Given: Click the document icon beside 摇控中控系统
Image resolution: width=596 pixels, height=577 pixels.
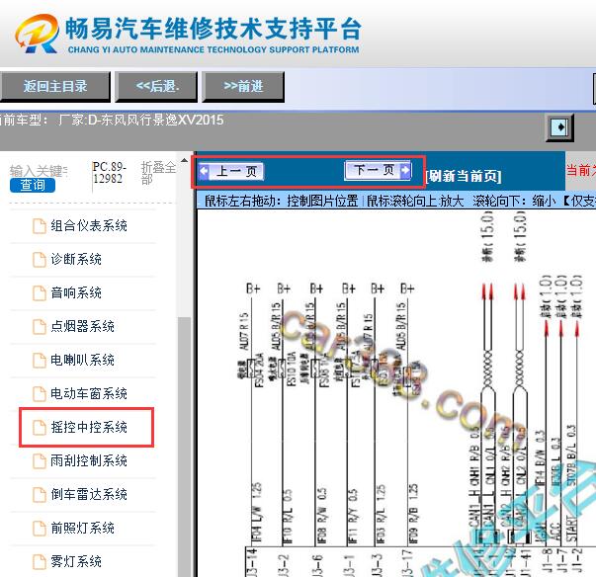Looking at the screenshot, I should tap(40, 428).
